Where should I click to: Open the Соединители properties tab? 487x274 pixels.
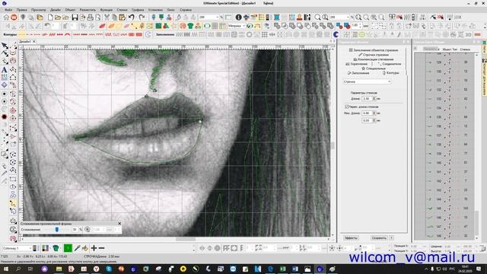click(x=390, y=64)
